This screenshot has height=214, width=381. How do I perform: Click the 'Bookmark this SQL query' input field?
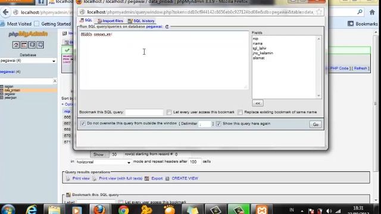click(144, 112)
